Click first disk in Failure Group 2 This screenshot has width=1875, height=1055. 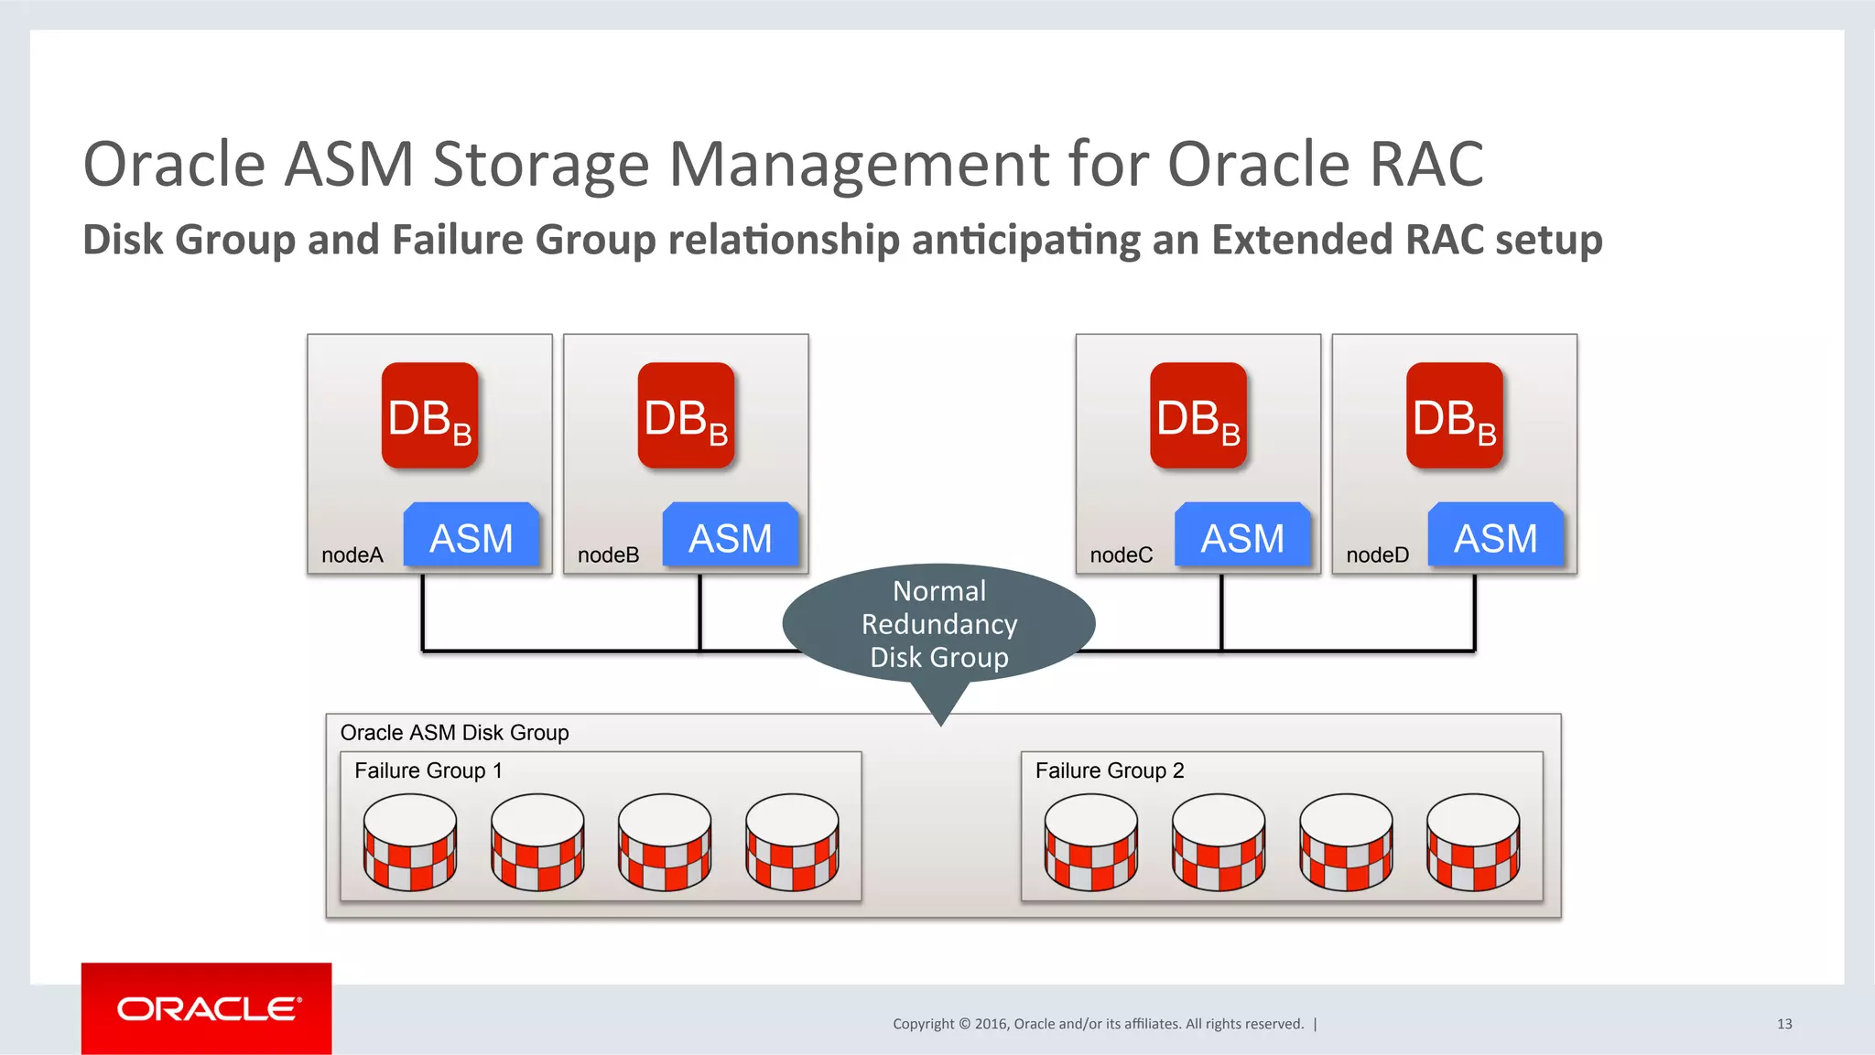pos(1091,842)
